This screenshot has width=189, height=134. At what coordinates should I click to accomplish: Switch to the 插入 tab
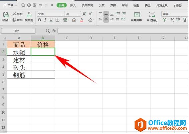(73, 5)
